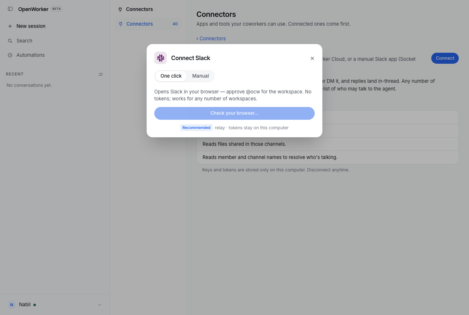
Task: Open the Automations sidebar item
Action: point(30,55)
